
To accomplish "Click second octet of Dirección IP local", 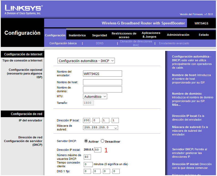I will tap(96, 120).
